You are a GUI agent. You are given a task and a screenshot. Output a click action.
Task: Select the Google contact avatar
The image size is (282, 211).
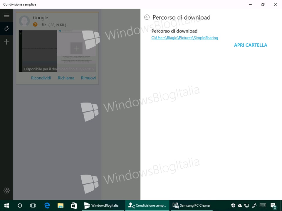[24, 21]
